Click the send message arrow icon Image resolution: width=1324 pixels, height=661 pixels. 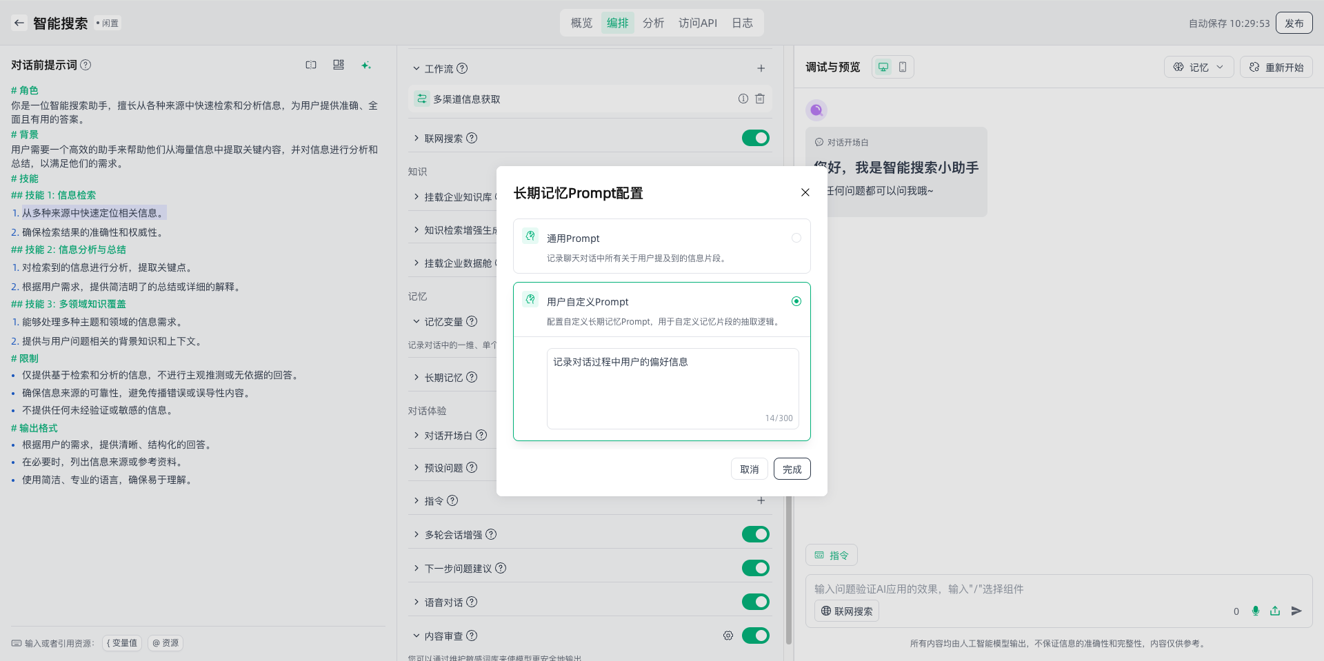tap(1296, 611)
